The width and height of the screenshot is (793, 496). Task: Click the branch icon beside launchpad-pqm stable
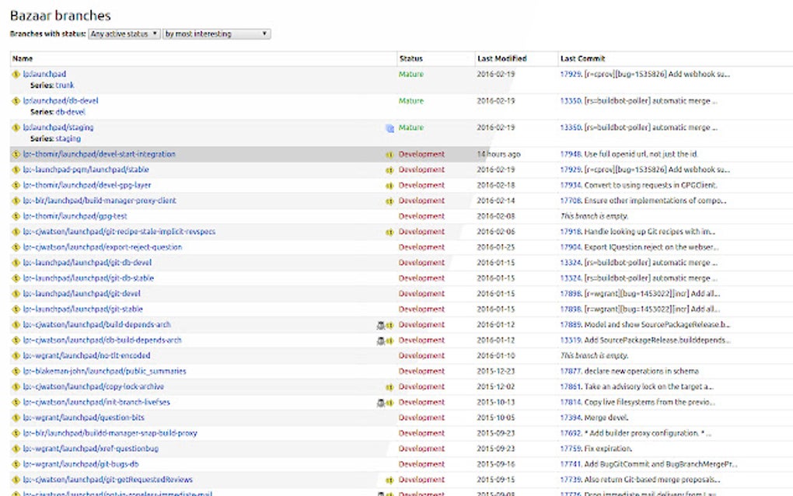(x=16, y=170)
